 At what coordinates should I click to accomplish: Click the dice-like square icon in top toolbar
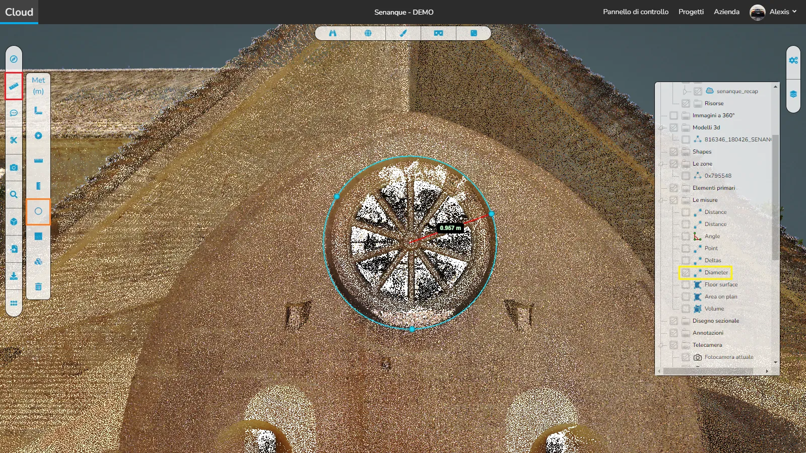click(474, 33)
